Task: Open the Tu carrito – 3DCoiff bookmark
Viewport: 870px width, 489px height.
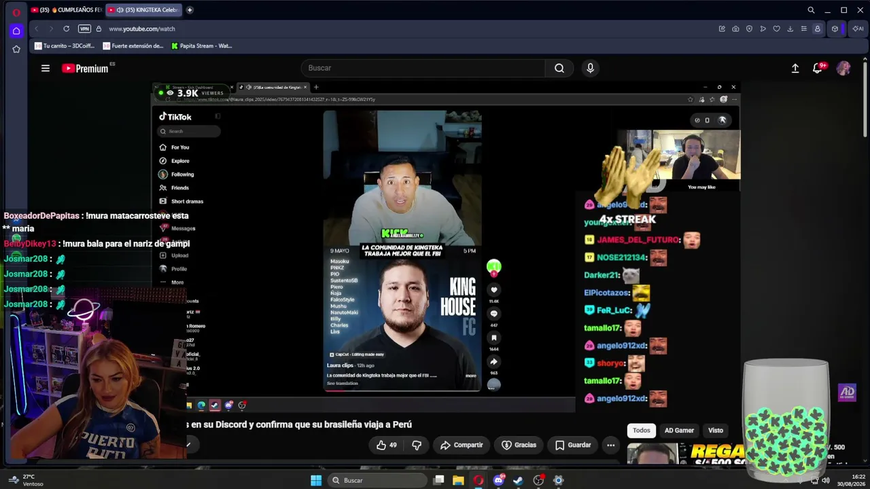Action: point(64,46)
